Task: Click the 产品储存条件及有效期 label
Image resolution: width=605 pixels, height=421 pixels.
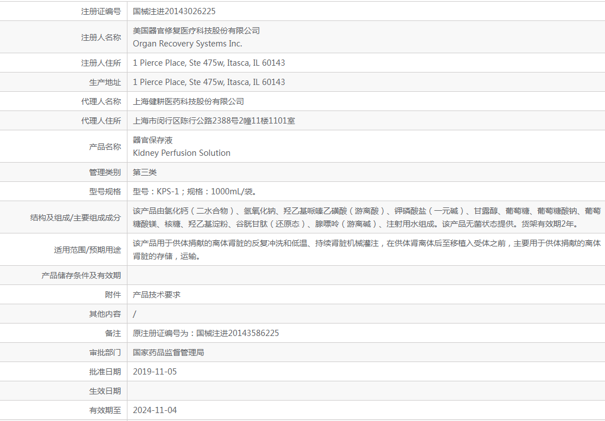Action: [81, 275]
